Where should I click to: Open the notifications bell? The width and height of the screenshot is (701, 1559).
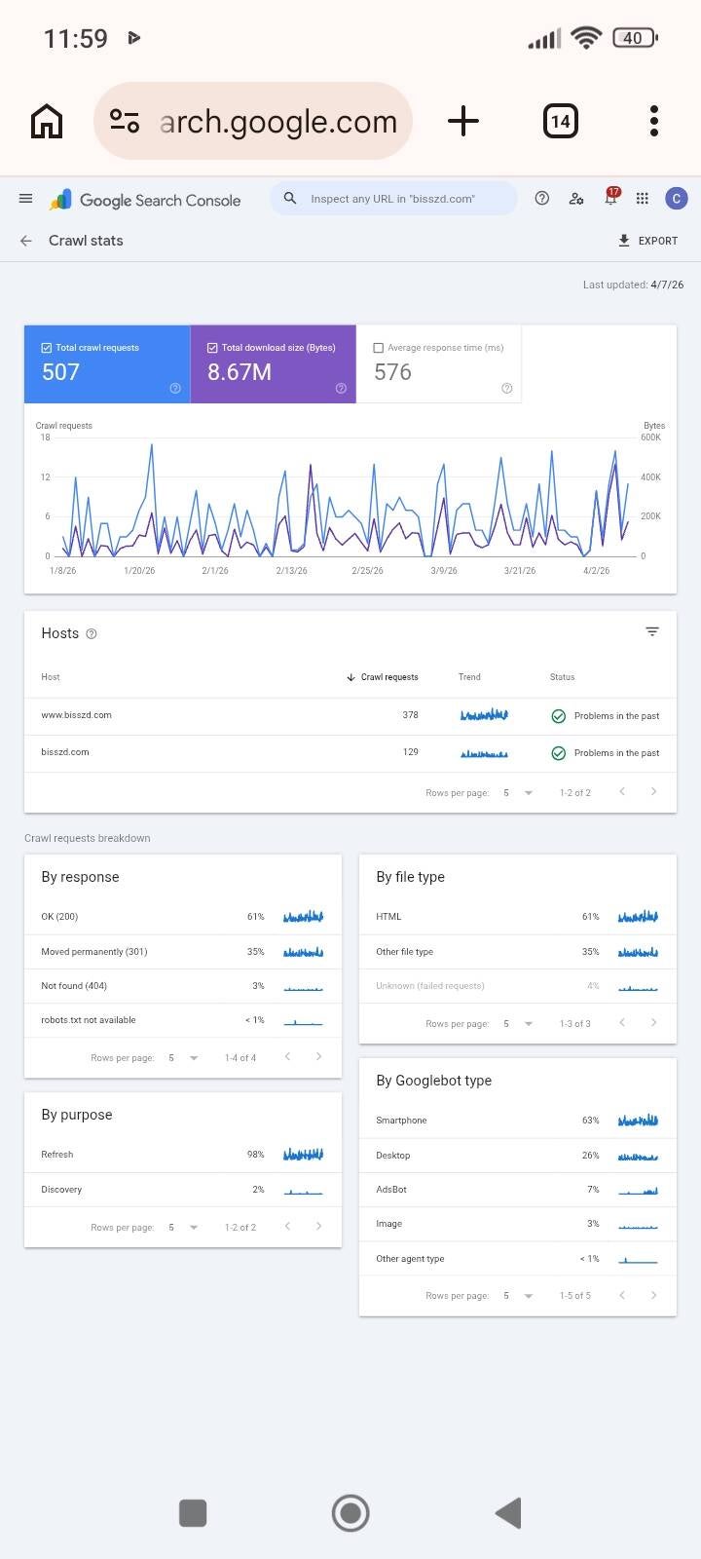click(x=610, y=199)
